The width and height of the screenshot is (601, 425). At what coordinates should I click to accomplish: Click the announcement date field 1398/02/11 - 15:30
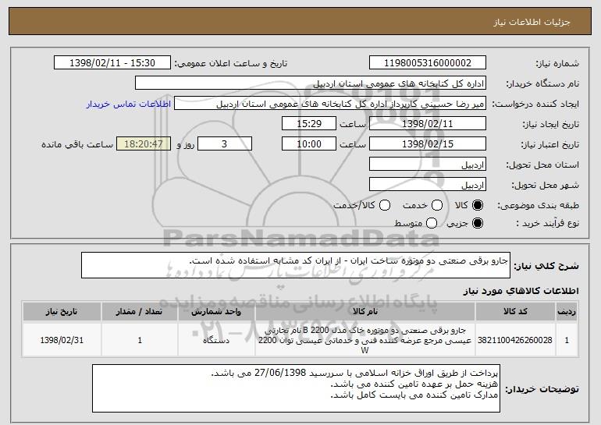coord(112,63)
